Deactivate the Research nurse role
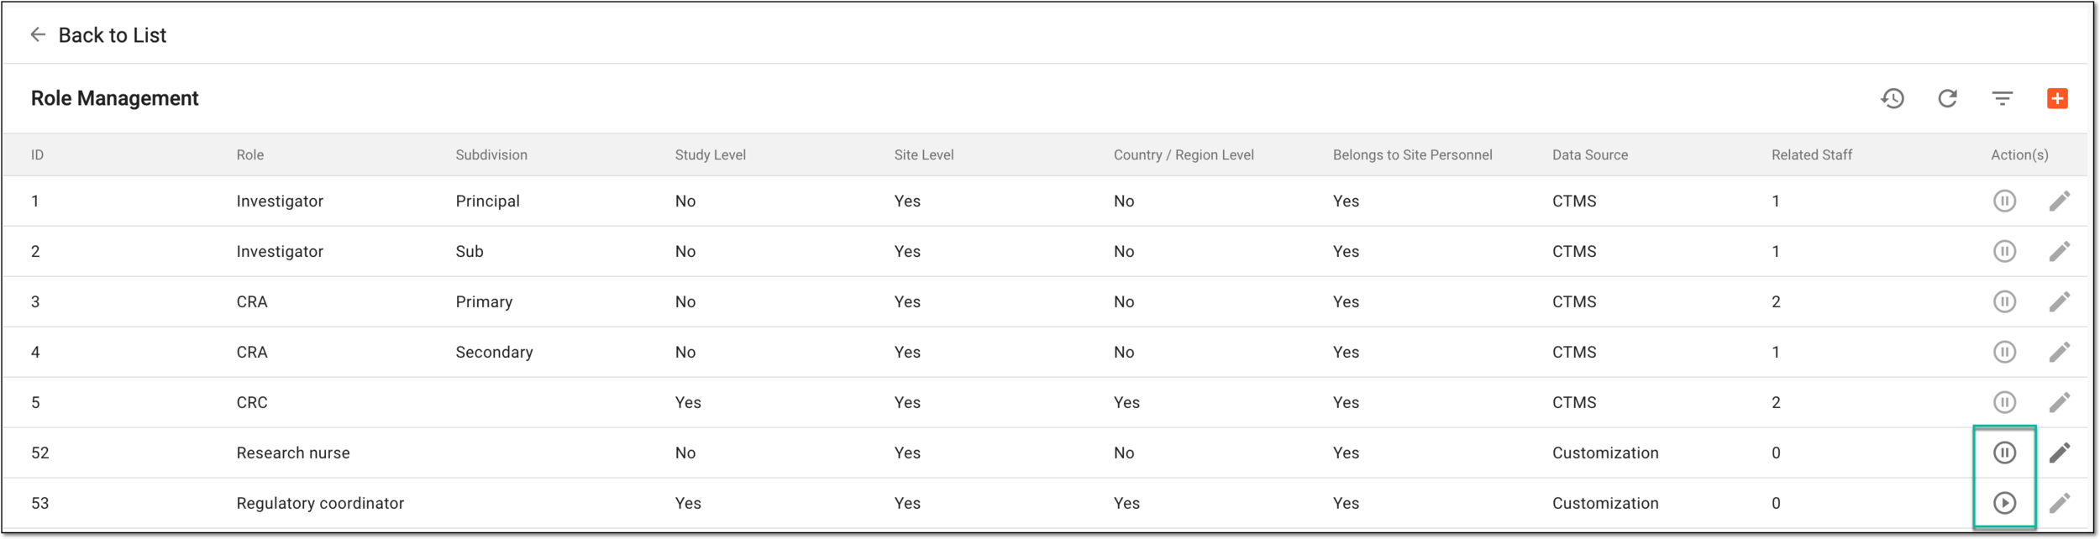The image size is (2100, 539). coord(2004,453)
